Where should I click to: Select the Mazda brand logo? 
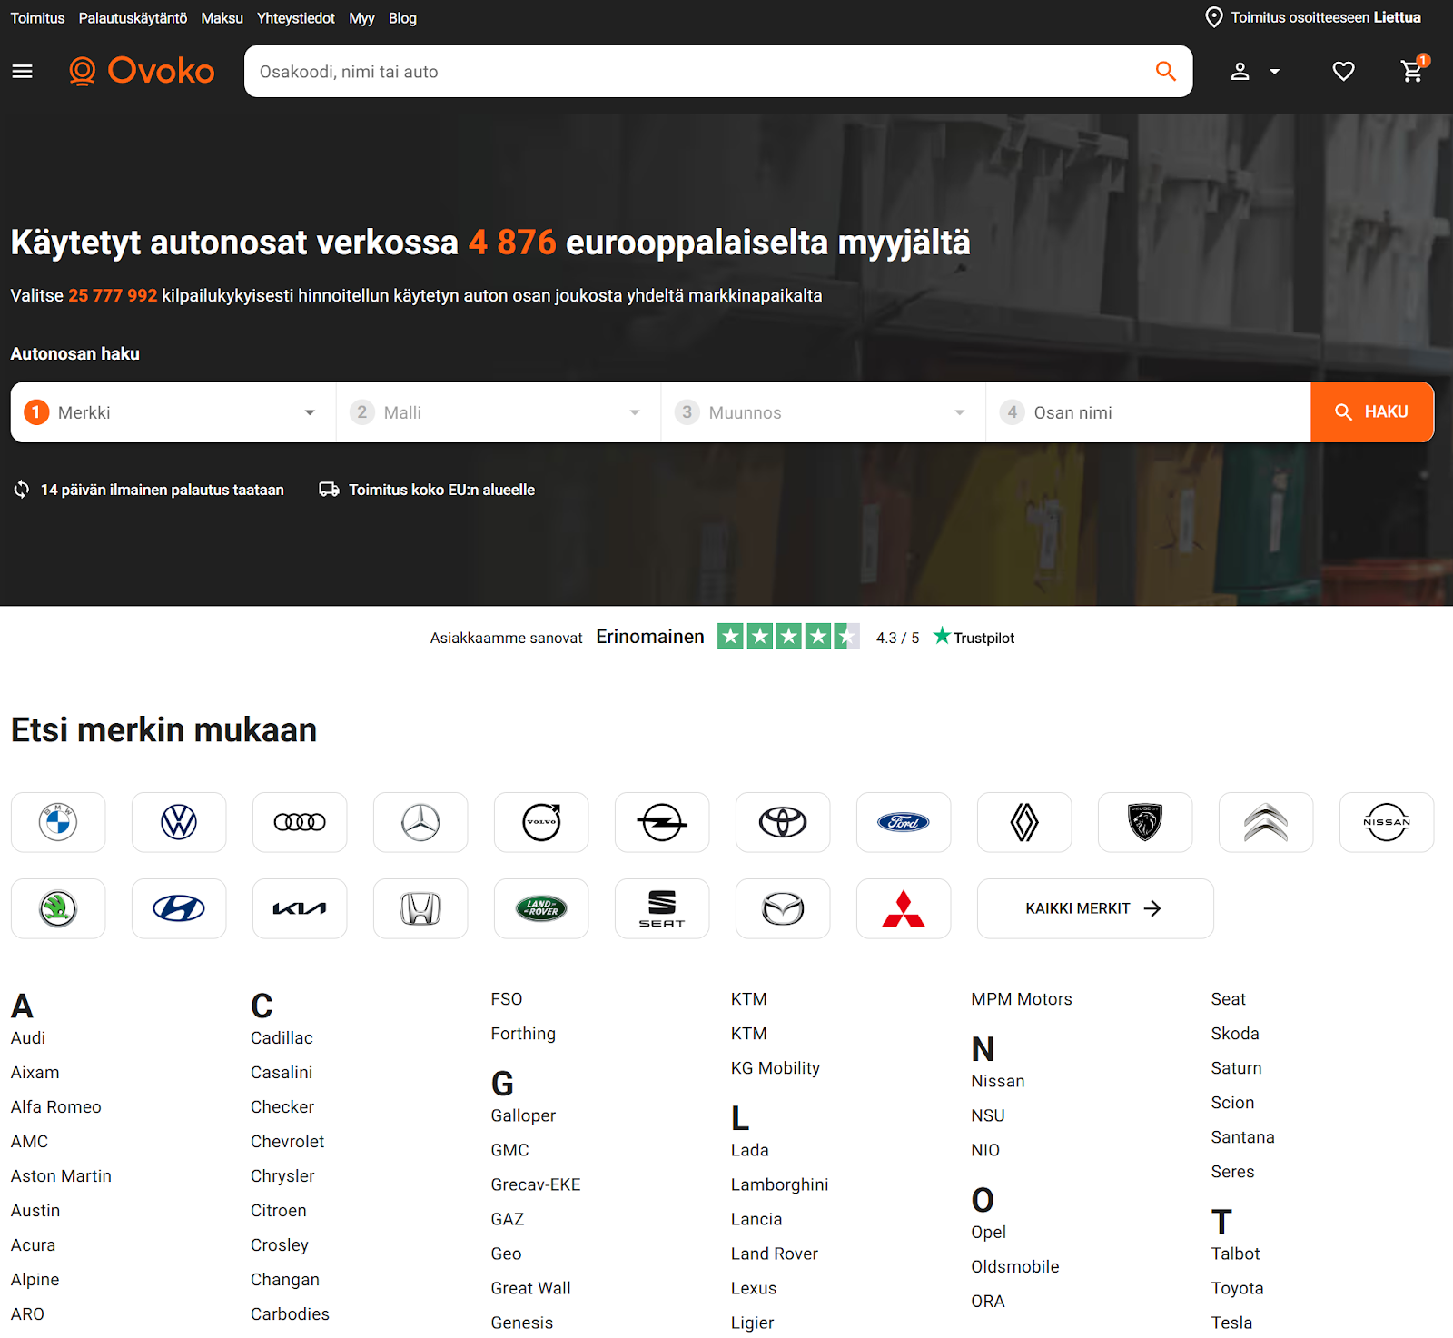click(x=783, y=908)
